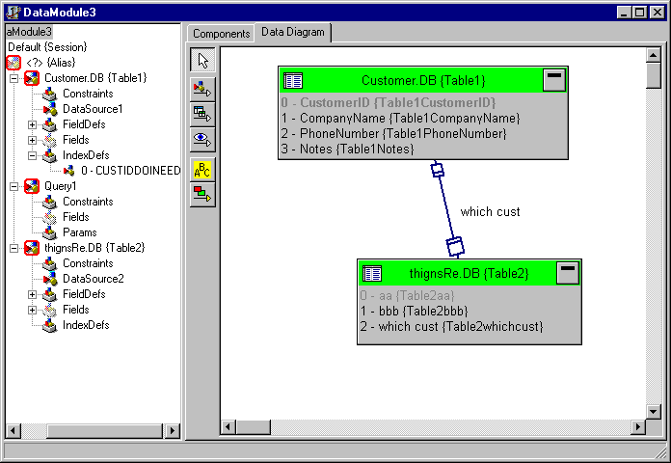Collapse the Query1 tree node
The image size is (671, 463).
(x=13, y=186)
